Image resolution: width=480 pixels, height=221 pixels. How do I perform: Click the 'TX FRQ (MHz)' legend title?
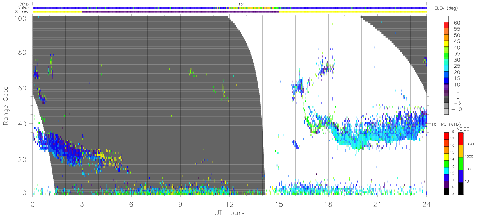pyautogui.click(x=446, y=124)
